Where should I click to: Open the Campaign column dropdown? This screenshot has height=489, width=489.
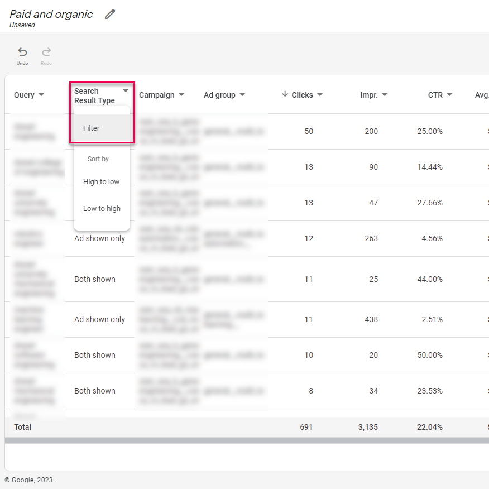point(181,95)
